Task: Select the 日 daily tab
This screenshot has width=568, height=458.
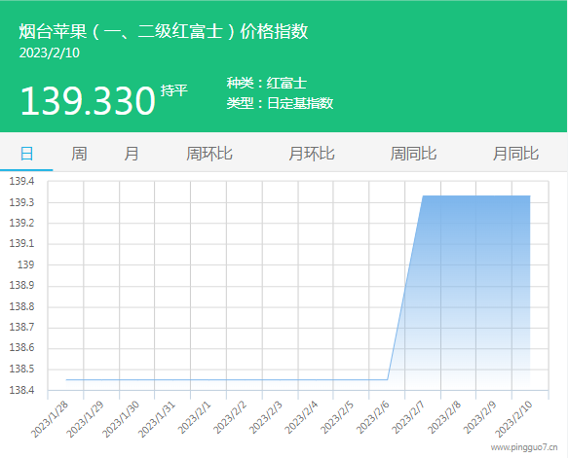Action: [x=26, y=154]
